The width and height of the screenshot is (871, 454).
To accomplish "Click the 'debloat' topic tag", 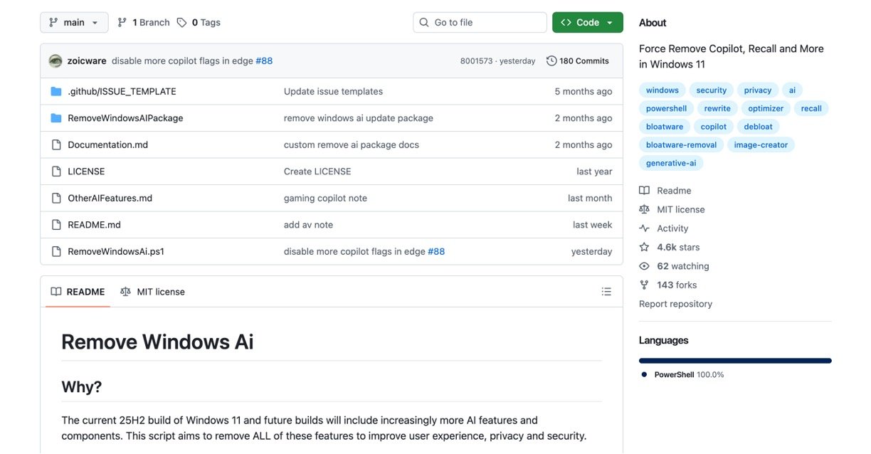I will [758, 127].
